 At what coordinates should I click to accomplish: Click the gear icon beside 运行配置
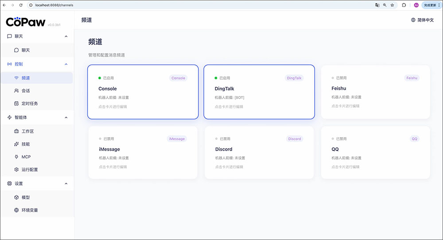pyautogui.click(x=16, y=170)
